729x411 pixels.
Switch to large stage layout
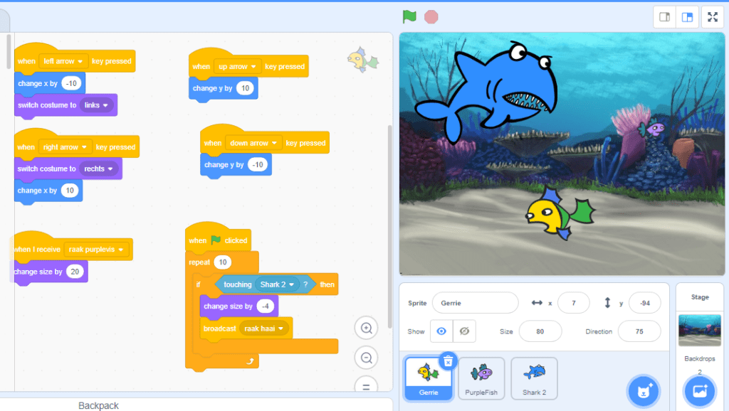click(x=687, y=17)
